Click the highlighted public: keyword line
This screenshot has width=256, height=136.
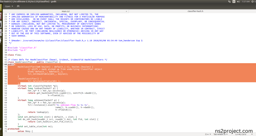(12, 64)
